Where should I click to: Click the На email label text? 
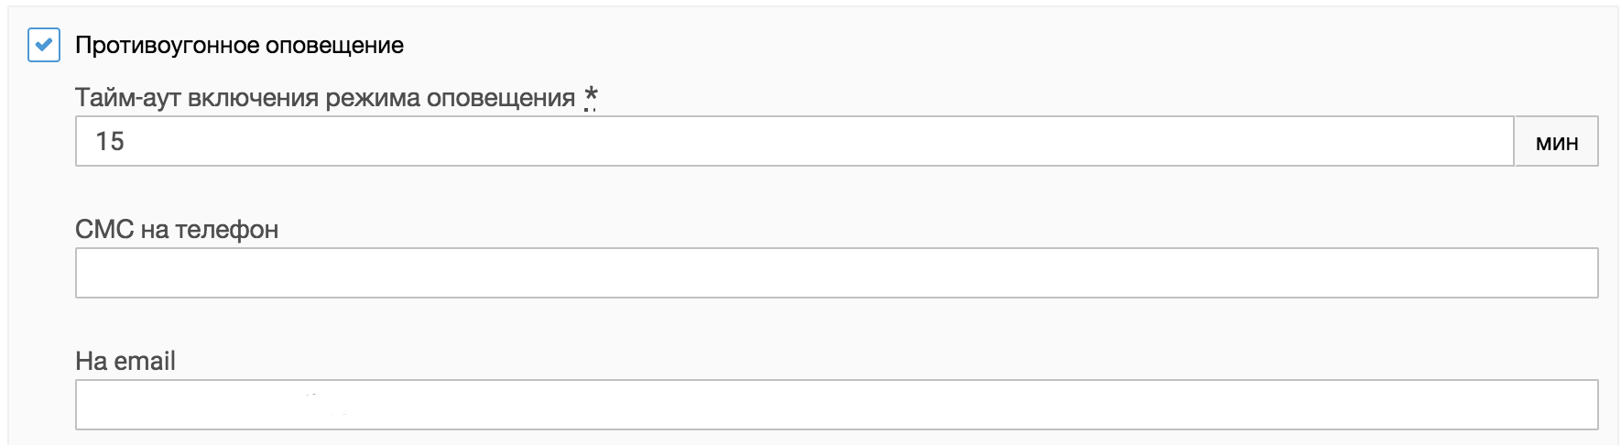[x=125, y=361]
